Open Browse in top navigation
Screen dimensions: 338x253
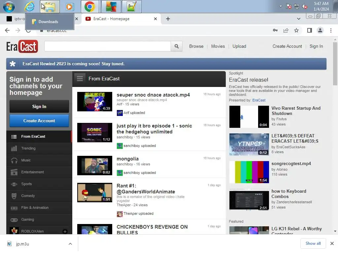196,46
